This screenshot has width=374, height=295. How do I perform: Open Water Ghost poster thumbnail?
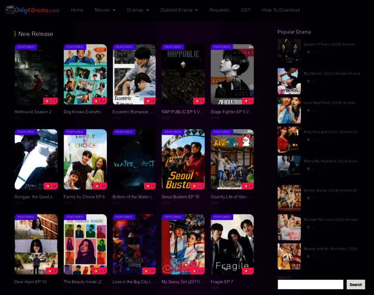[134, 159]
